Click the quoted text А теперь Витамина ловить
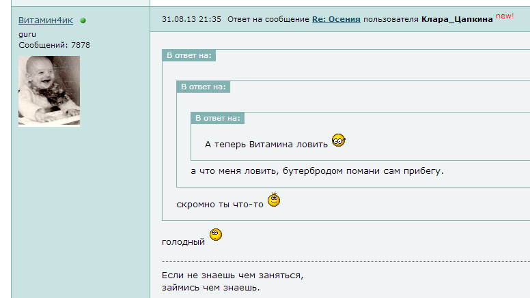Viewport: 530px width, 298px height. pyautogui.click(x=266, y=145)
